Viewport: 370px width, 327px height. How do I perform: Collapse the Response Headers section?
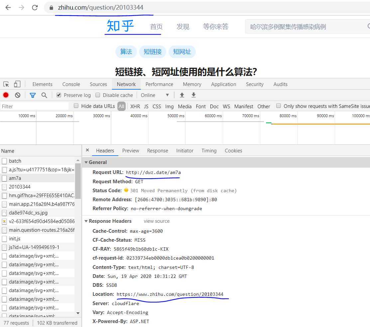coord(86,221)
